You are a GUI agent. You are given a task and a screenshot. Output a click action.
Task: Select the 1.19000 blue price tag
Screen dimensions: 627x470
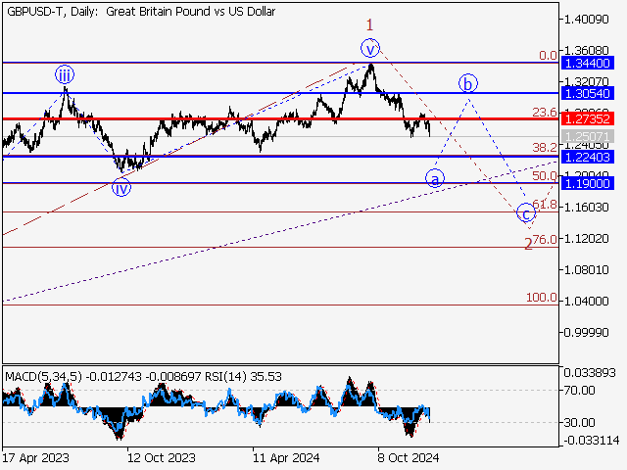click(x=588, y=183)
